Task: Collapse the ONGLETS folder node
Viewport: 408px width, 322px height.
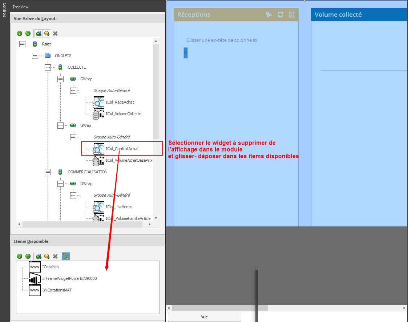Action: tap(35, 56)
